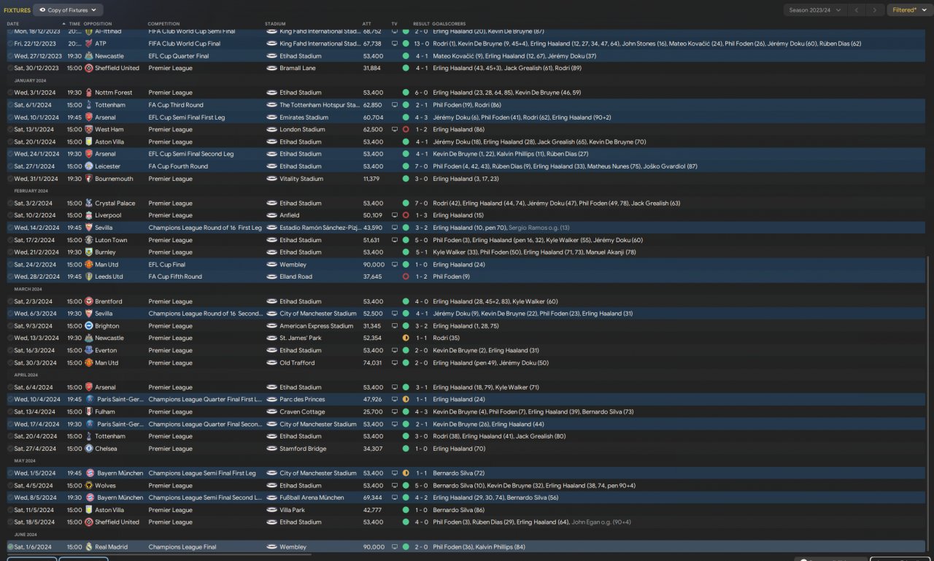The image size is (934, 561).
Task: Click the Crystal Palace club badge
Action: click(88, 204)
